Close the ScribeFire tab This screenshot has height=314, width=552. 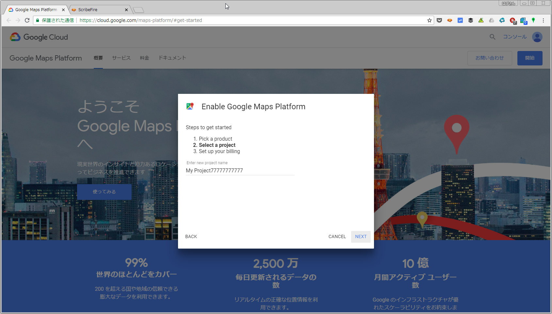coord(126,10)
